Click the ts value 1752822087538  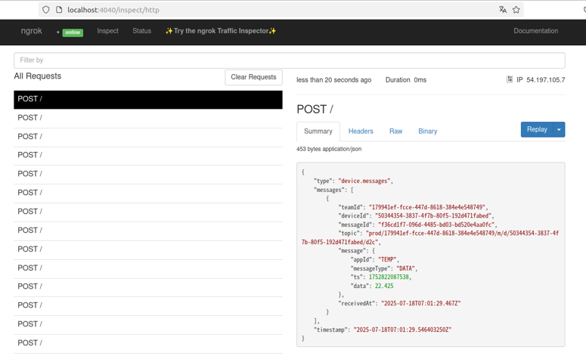[x=389, y=277]
